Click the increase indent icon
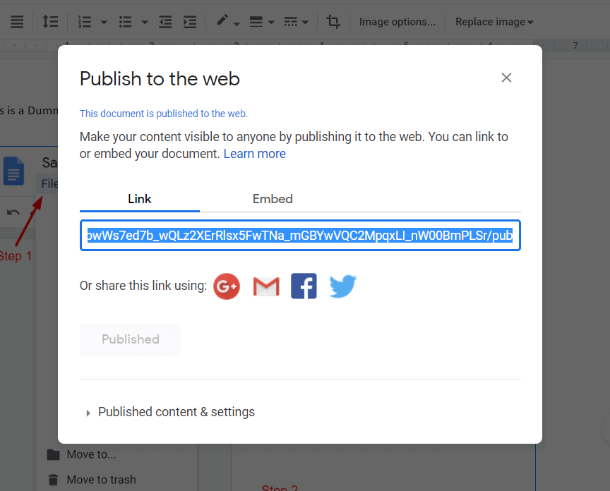610x491 pixels. click(189, 21)
